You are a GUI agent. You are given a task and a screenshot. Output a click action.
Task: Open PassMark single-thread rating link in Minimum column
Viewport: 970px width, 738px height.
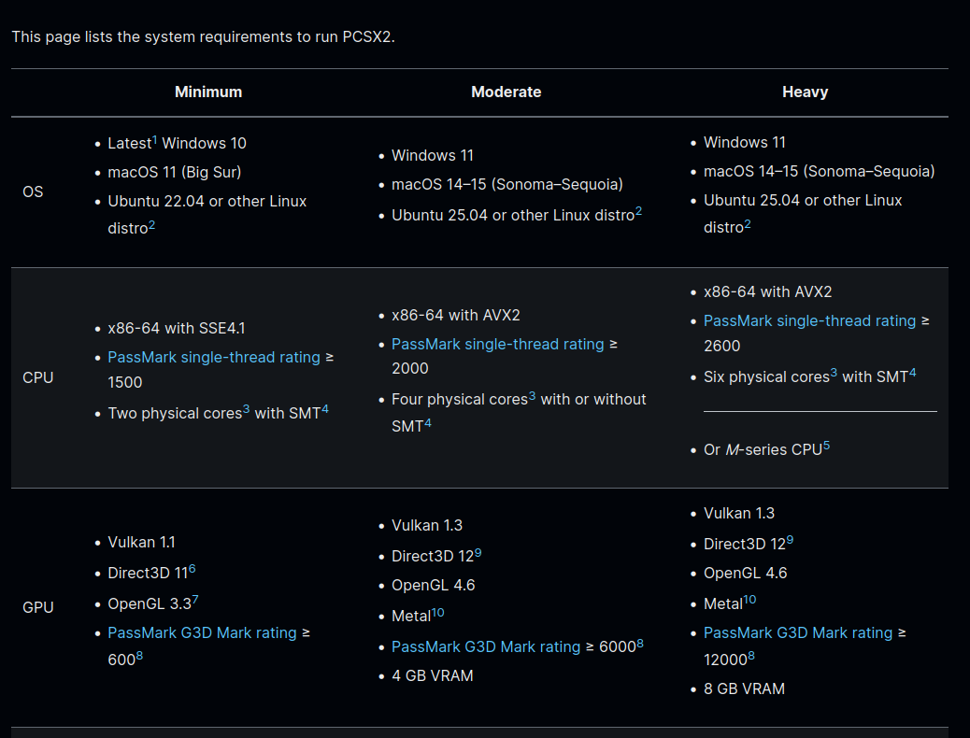[214, 357]
